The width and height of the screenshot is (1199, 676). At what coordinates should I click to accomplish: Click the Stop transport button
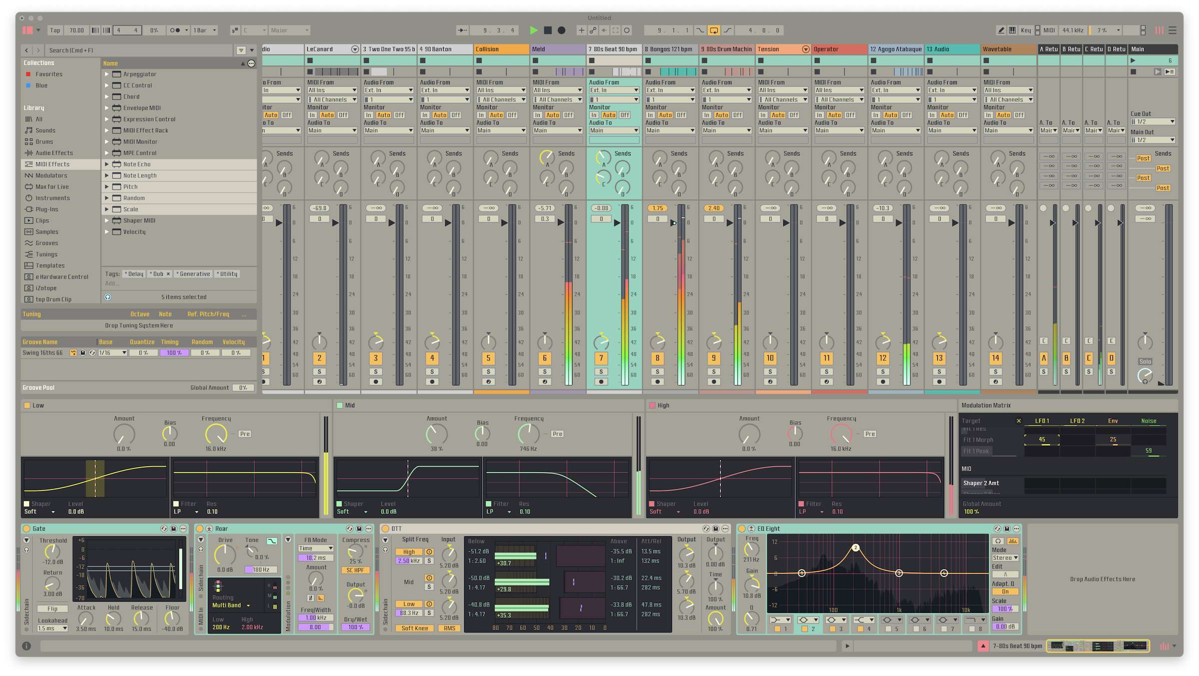[x=548, y=30]
